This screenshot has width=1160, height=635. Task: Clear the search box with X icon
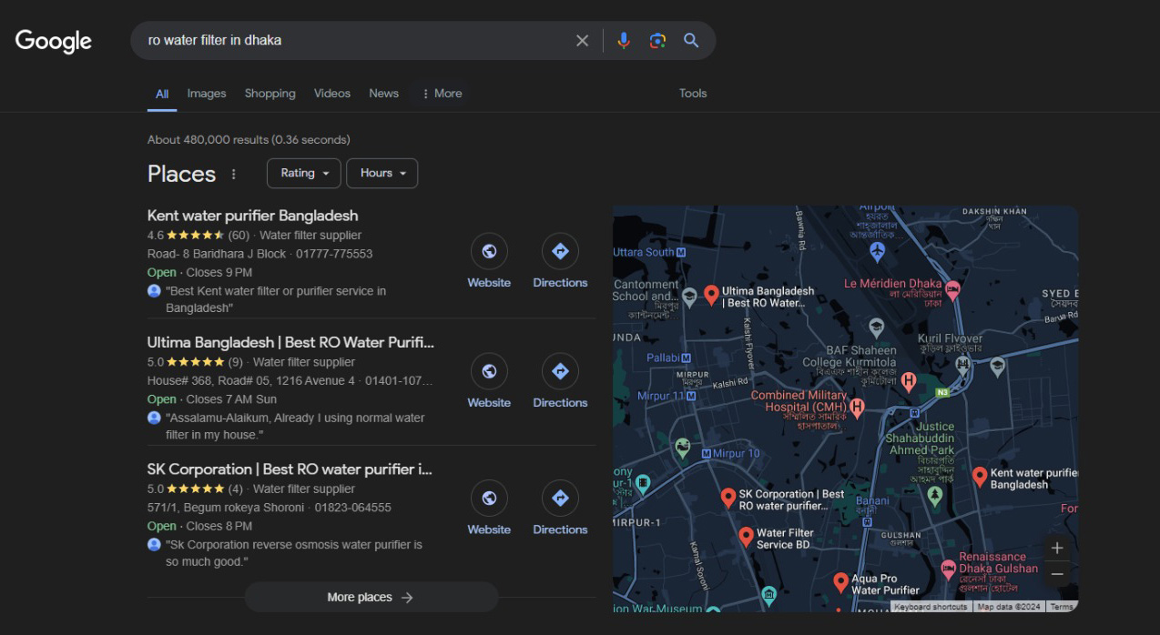[x=583, y=41]
